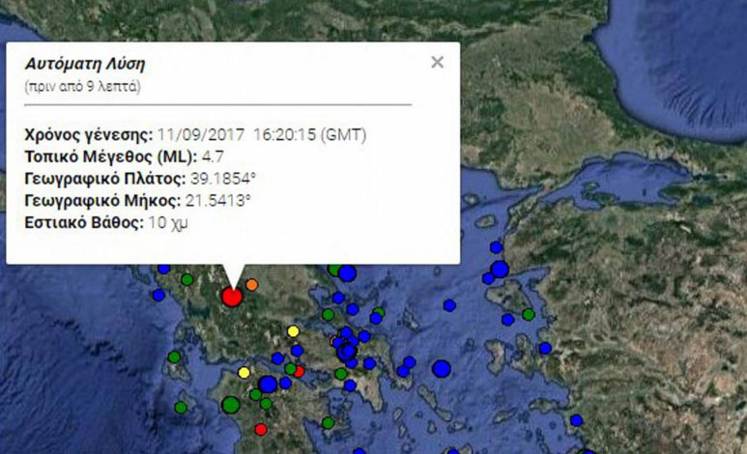Click the large blue marker in Aegean Sea
This screenshot has width=747, height=454.
tap(441, 368)
